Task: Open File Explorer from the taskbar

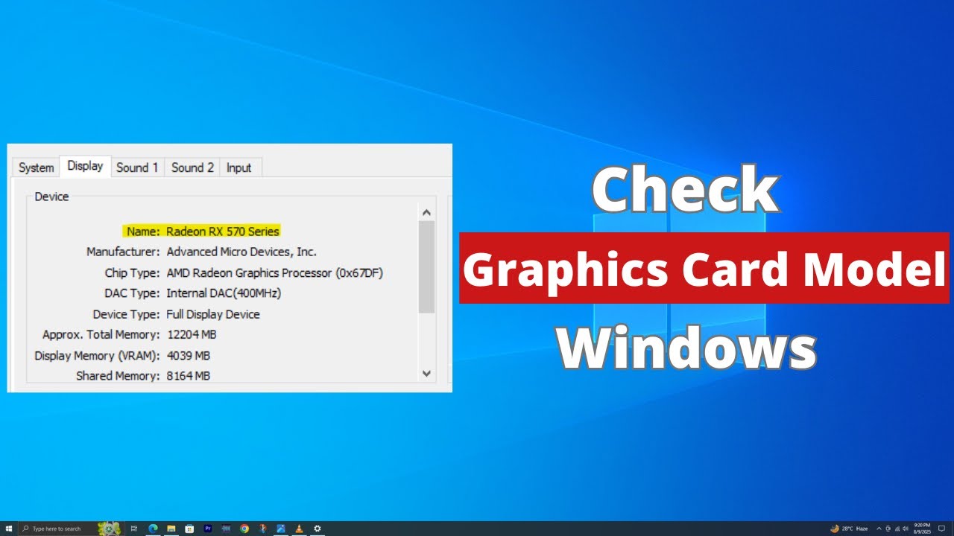Action: pos(171,529)
